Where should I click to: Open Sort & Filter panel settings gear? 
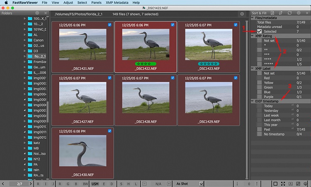point(298,13)
